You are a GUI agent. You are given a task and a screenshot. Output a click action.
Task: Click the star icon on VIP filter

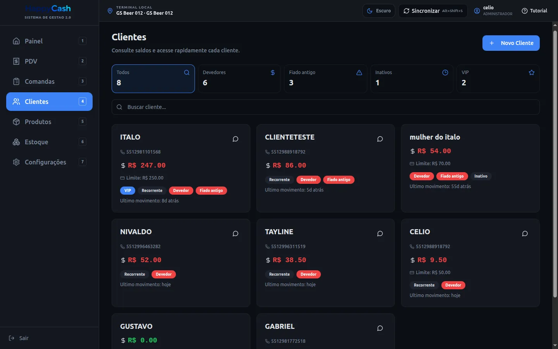[x=532, y=73]
